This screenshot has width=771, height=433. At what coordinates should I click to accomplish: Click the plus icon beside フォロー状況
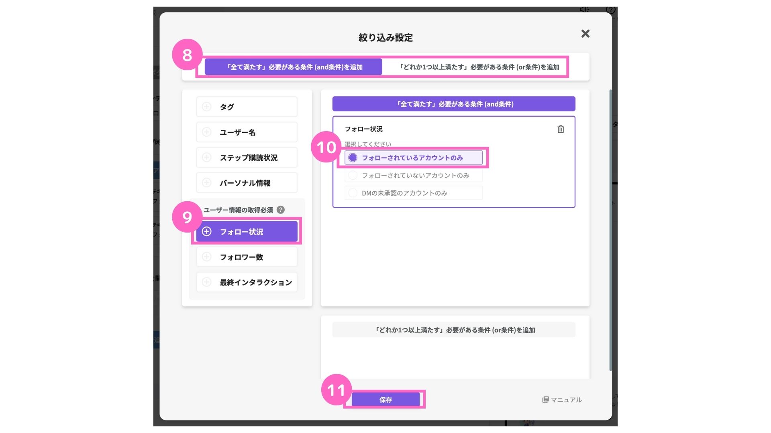tap(207, 231)
